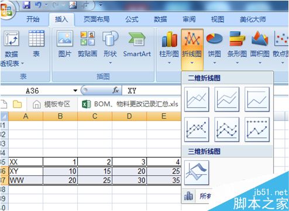Click the formula bar containing XY
This screenshot has width=289, height=211.
[152, 91]
